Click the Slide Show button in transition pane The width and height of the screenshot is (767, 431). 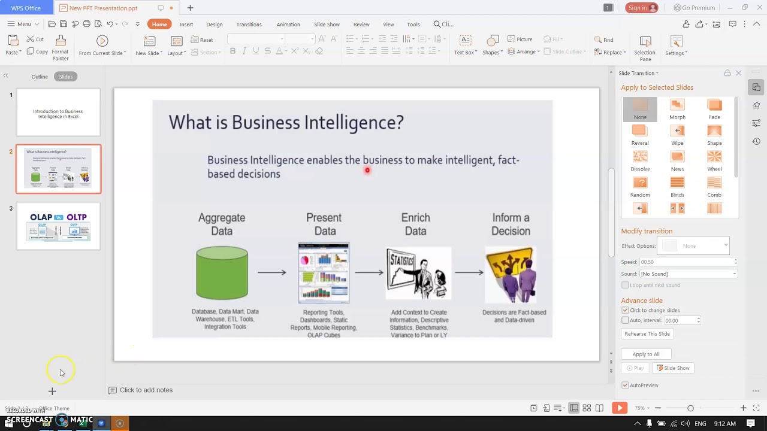click(x=673, y=368)
